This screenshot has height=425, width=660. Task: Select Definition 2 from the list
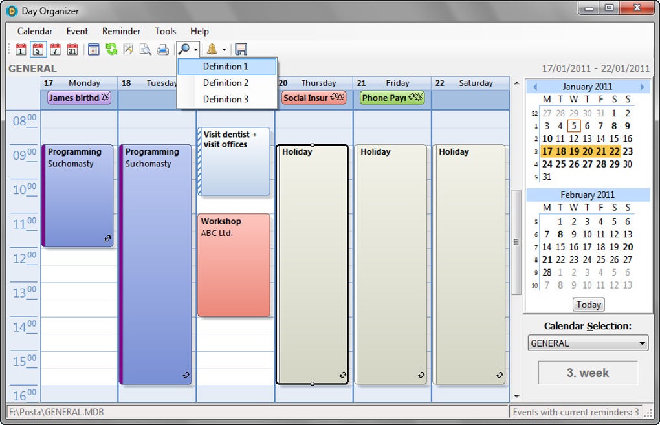click(x=226, y=82)
